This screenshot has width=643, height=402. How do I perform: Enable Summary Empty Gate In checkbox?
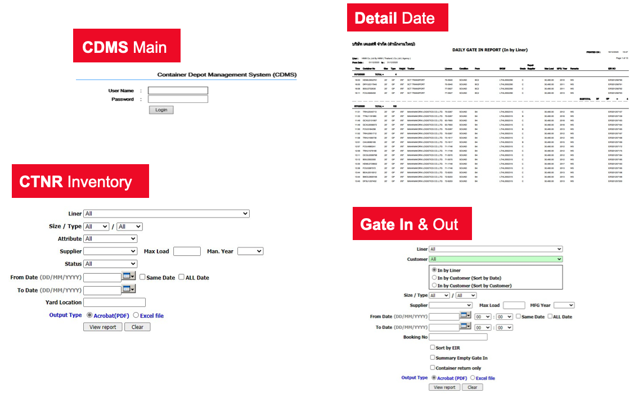pos(432,358)
